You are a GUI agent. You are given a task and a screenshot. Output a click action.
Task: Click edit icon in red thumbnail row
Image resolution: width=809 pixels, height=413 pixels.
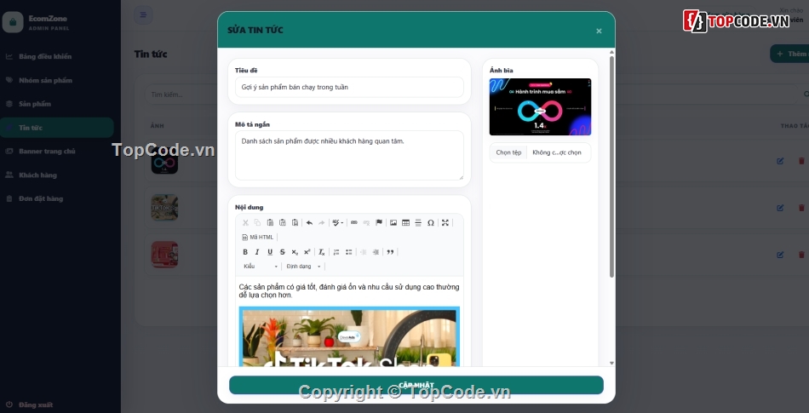click(x=780, y=255)
